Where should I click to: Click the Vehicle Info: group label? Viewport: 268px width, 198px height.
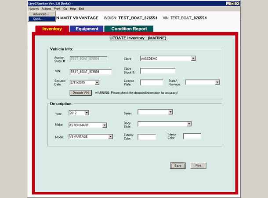pos(62,49)
